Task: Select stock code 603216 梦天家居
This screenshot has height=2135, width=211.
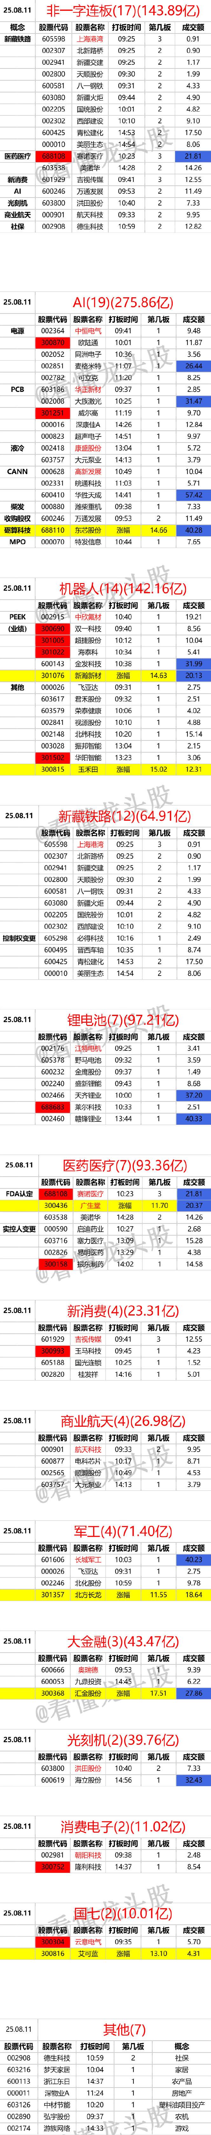Action: pyautogui.click(x=19, y=2069)
